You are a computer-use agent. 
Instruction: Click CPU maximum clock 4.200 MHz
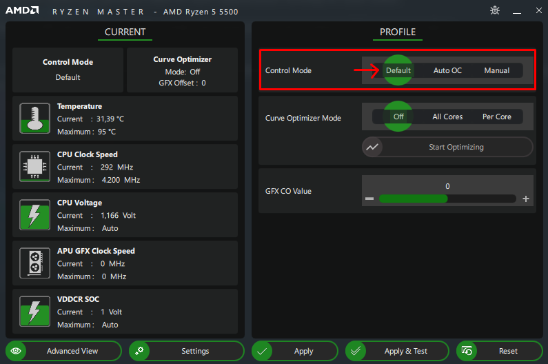point(121,180)
